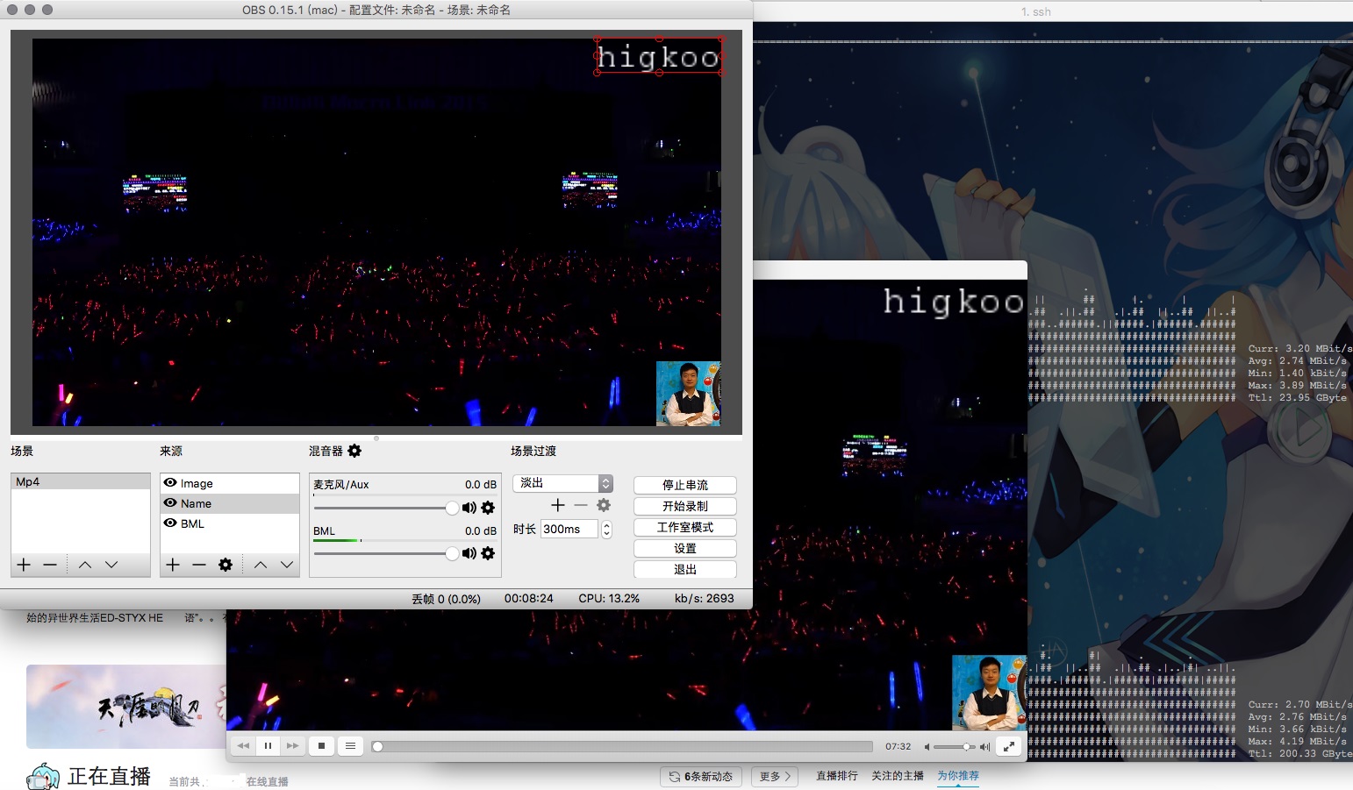1353x790 pixels.
Task: Open the 淡出 transition dropdown
Action: click(x=562, y=483)
